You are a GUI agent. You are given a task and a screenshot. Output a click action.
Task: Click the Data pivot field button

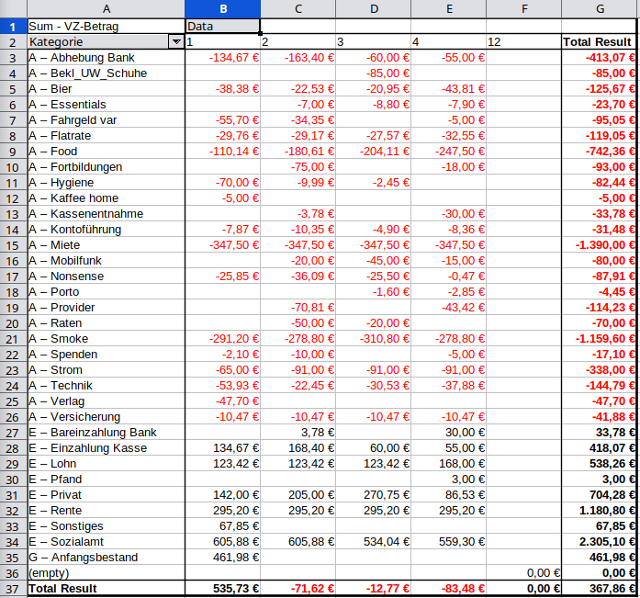[222, 27]
